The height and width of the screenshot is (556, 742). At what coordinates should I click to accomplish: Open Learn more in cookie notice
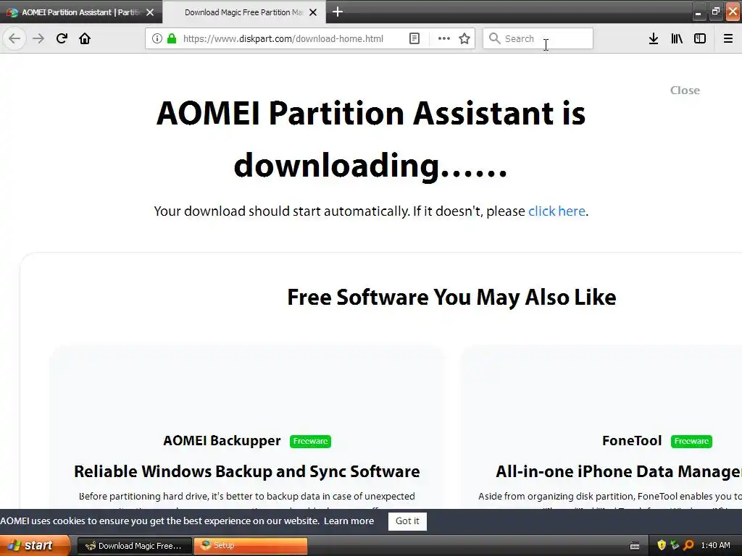click(349, 521)
